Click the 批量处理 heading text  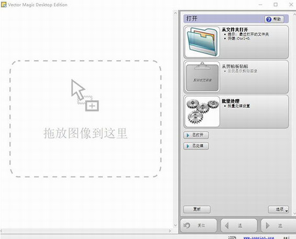pos(231,101)
